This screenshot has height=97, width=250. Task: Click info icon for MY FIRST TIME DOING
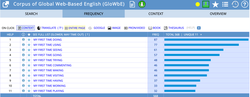[x=23, y=40]
